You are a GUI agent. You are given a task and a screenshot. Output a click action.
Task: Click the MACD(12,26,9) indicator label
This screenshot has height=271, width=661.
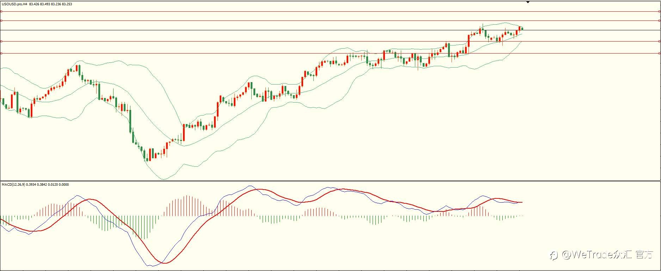pyautogui.click(x=13, y=185)
